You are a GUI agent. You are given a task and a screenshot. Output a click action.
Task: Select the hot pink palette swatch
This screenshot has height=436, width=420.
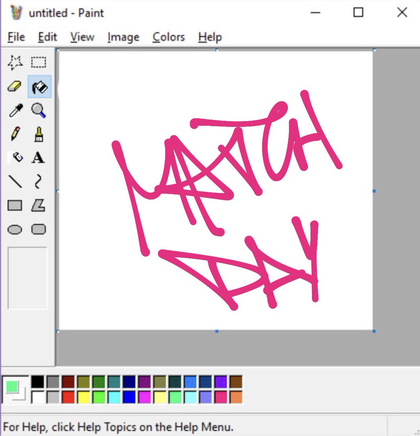pyautogui.click(x=221, y=397)
